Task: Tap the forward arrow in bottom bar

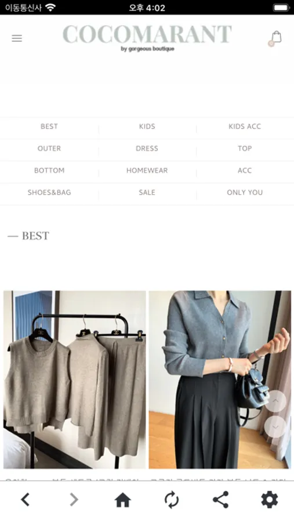Action: coord(74,500)
